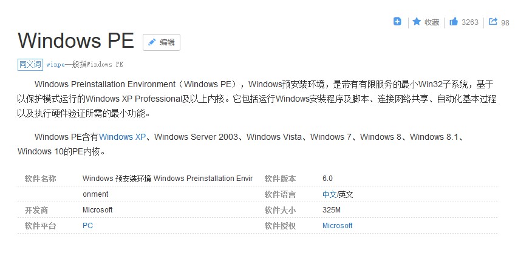
Task: Click the 软件名称 field label
Action: pyautogui.click(x=40, y=179)
